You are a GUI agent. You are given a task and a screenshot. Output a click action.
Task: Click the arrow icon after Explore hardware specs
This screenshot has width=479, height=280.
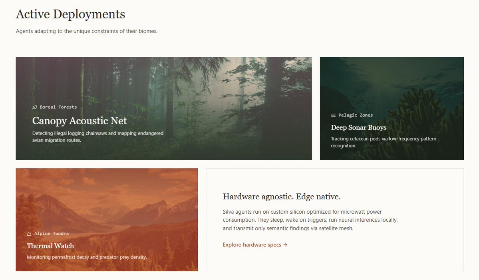[x=285, y=244]
